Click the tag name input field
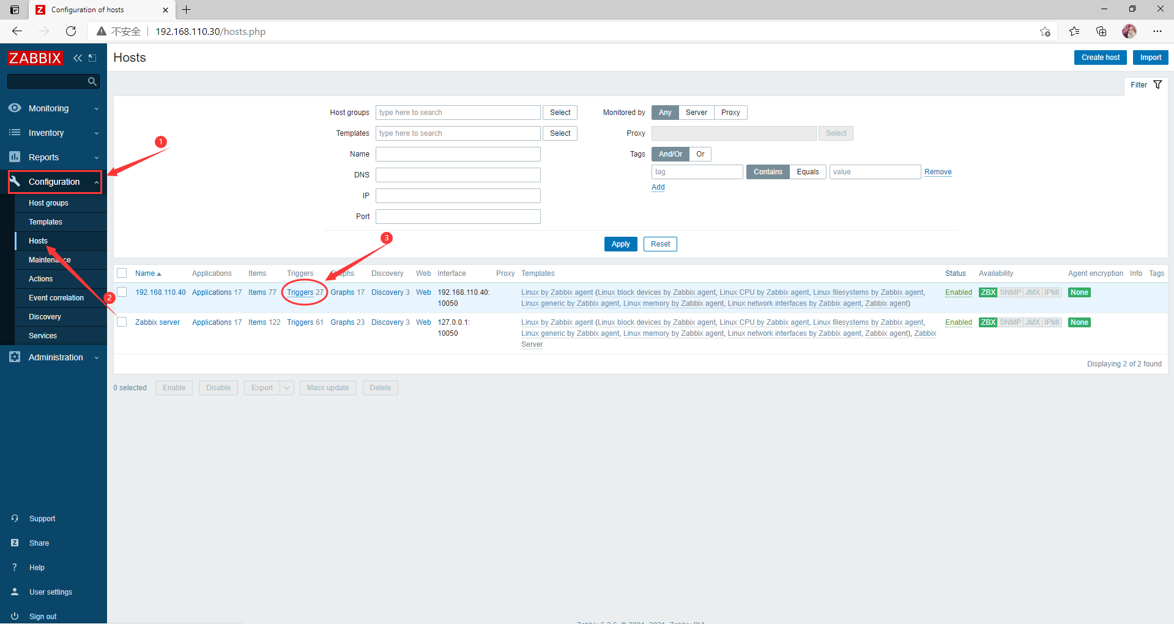The width and height of the screenshot is (1174, 624). pyautogui.click(x=697, y=172)
